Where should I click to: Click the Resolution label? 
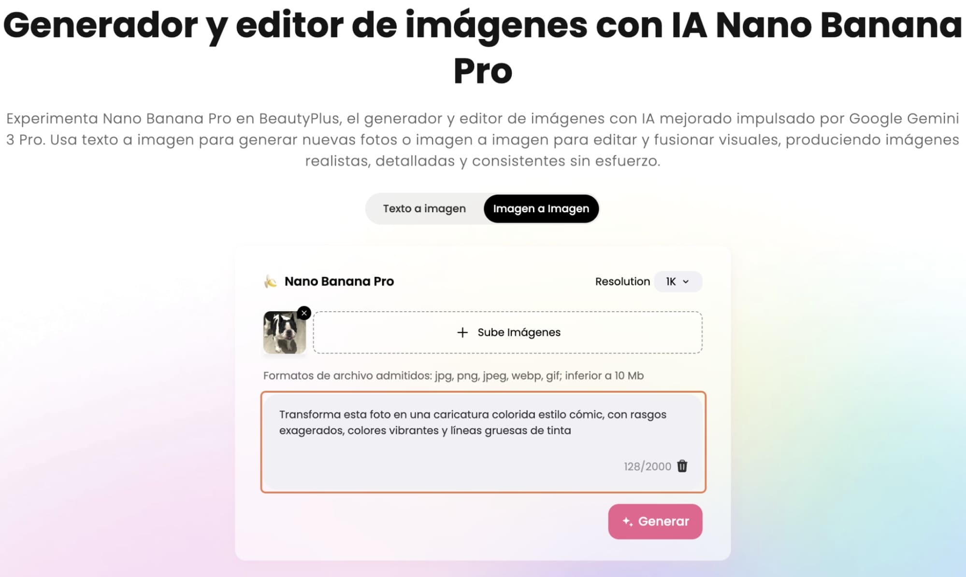[622, 282]
